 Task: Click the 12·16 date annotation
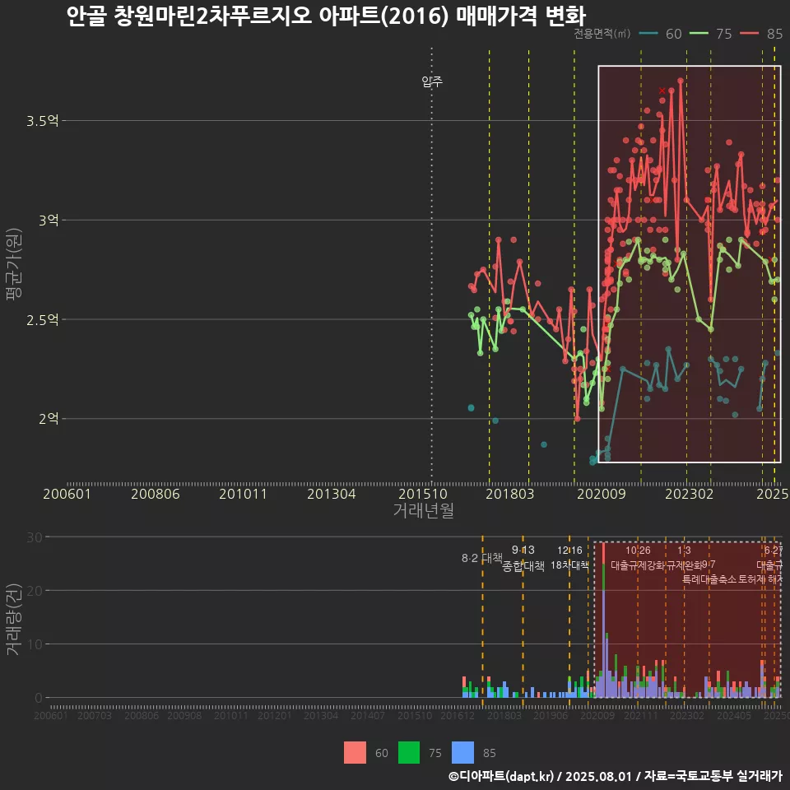click(x=569, y=551)
